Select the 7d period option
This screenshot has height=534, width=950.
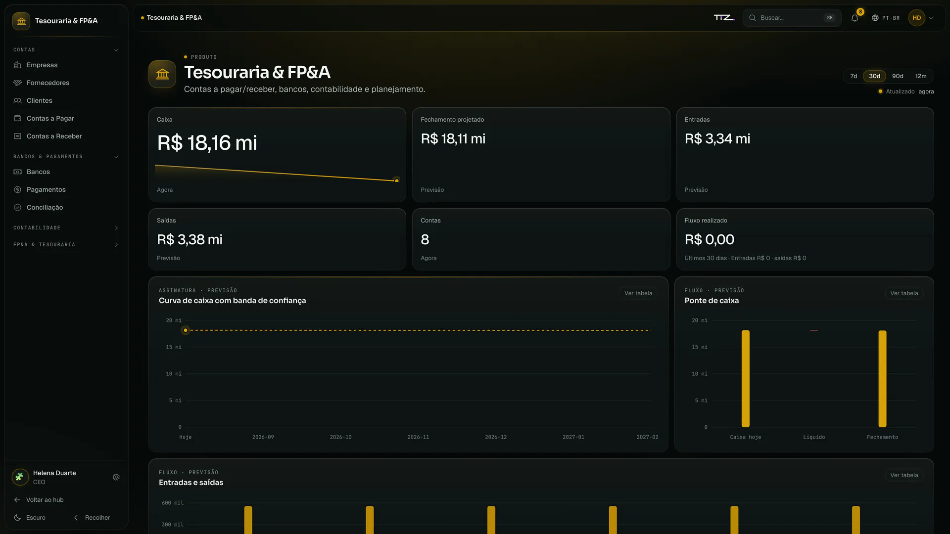pos(854,76)
